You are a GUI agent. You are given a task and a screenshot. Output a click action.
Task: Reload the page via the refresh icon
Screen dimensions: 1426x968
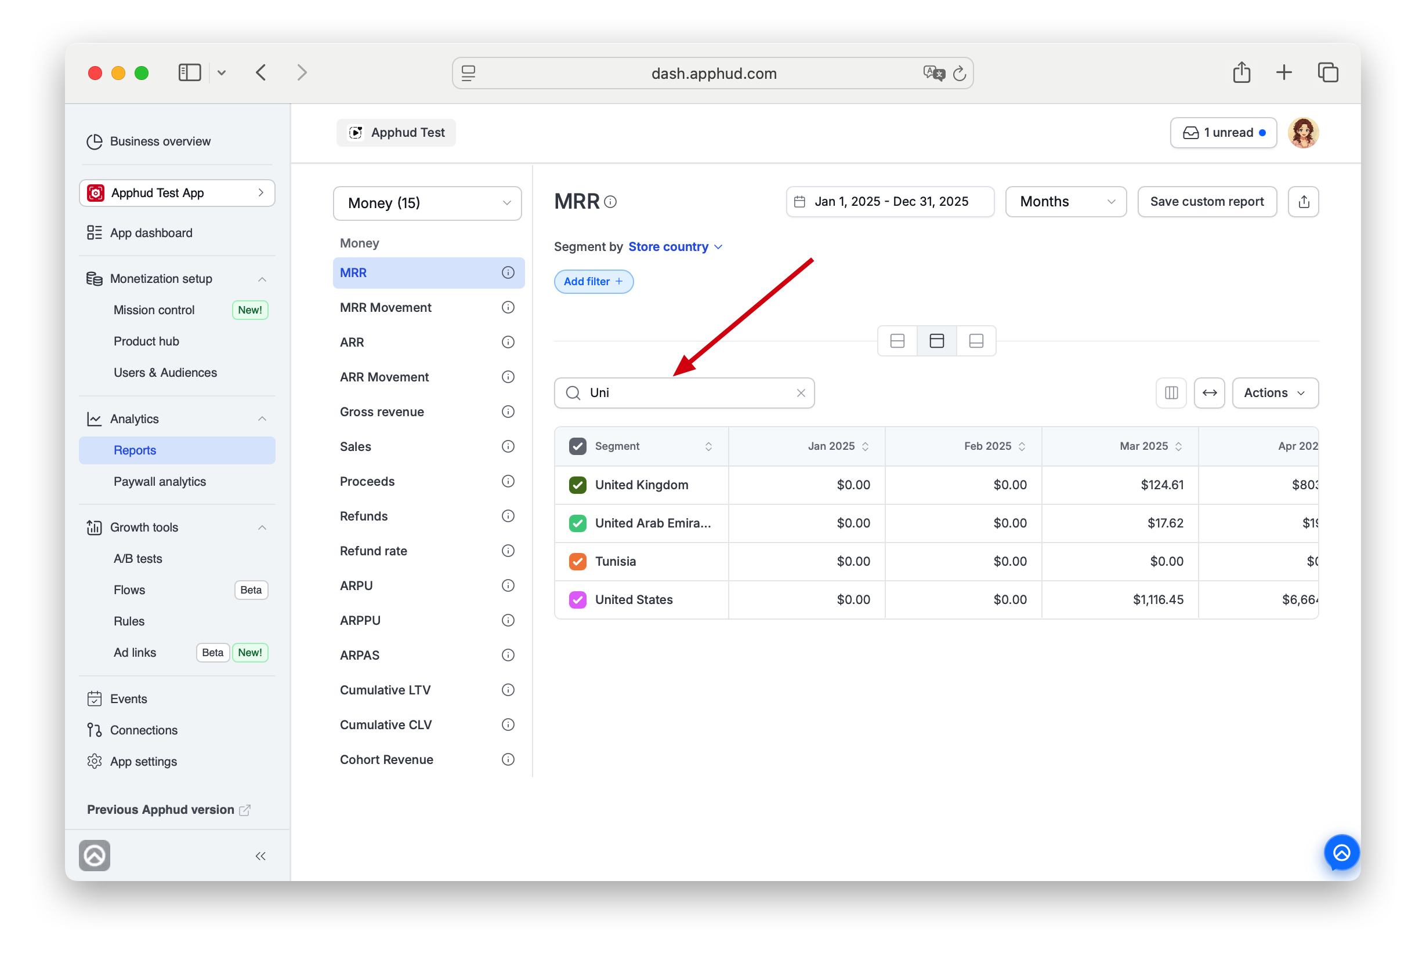click(x=960, y=74)
